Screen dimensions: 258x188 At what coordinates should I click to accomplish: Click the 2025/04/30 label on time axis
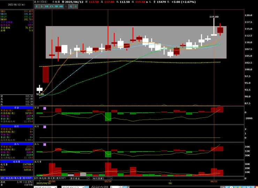pos(44,183)
